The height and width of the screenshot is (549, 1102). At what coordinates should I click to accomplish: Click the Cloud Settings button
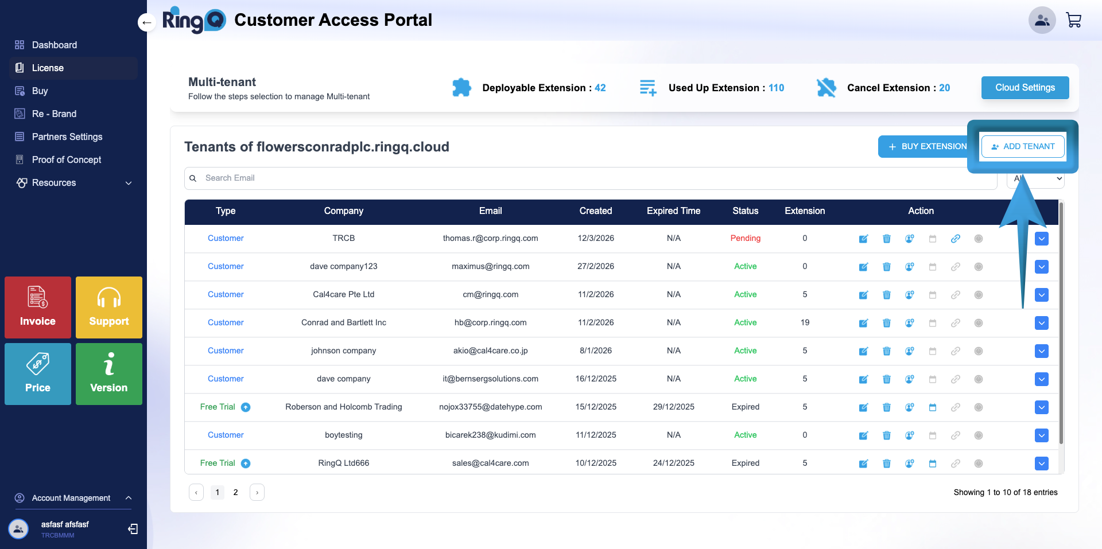pos(1025,88)
